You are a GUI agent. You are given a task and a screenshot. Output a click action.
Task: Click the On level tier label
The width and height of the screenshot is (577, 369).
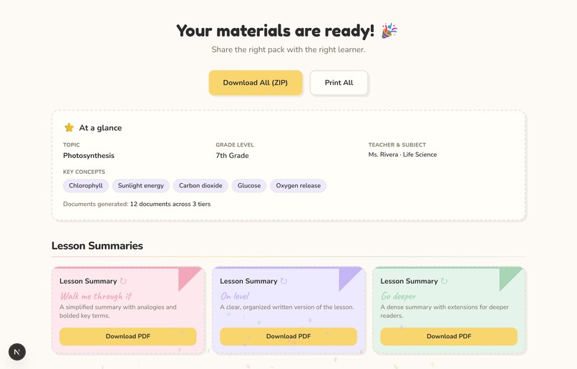pyautogui.click(x=235, y=296)
